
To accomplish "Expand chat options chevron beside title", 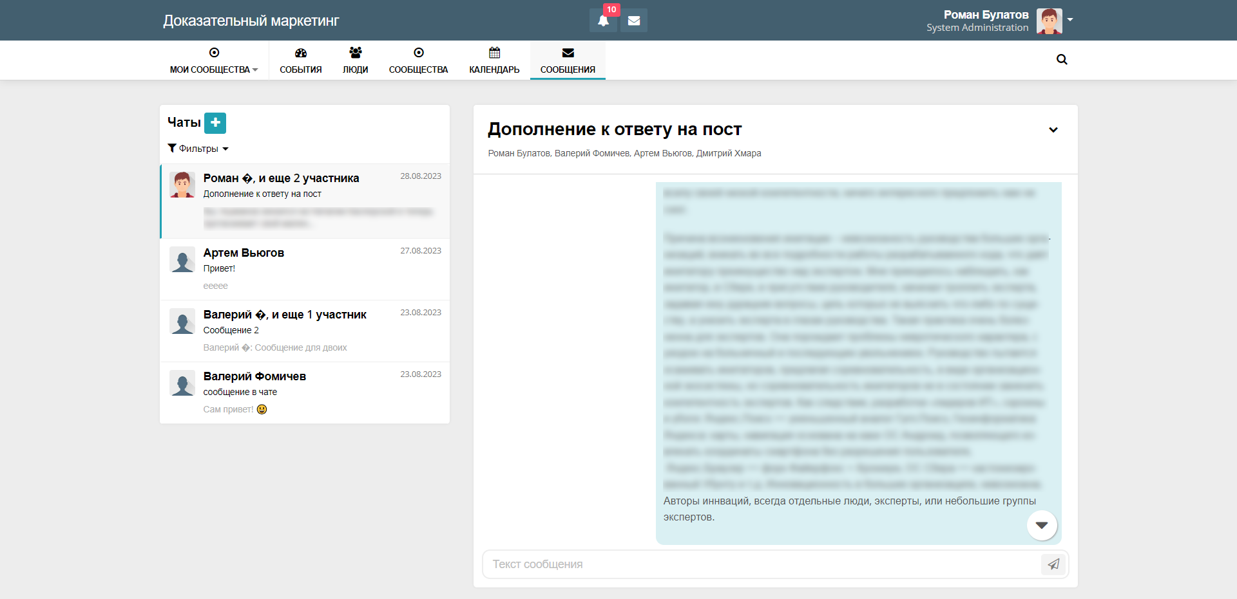I will click(x=1053, y=130).
